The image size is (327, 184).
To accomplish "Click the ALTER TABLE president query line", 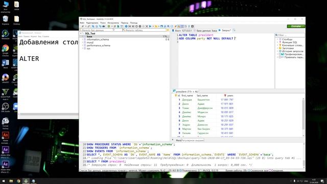I will coord(196,35).
